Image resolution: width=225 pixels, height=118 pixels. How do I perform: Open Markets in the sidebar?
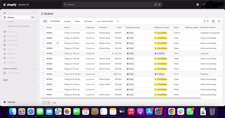(11, 54)
